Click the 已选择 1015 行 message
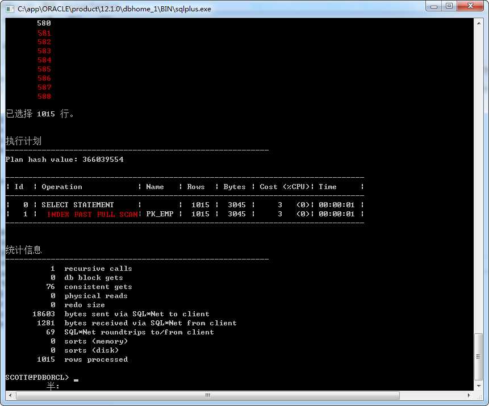This screenshot has height=406, width=489. 40,114
